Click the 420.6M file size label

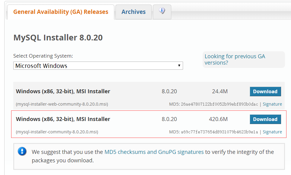point(218,119)
